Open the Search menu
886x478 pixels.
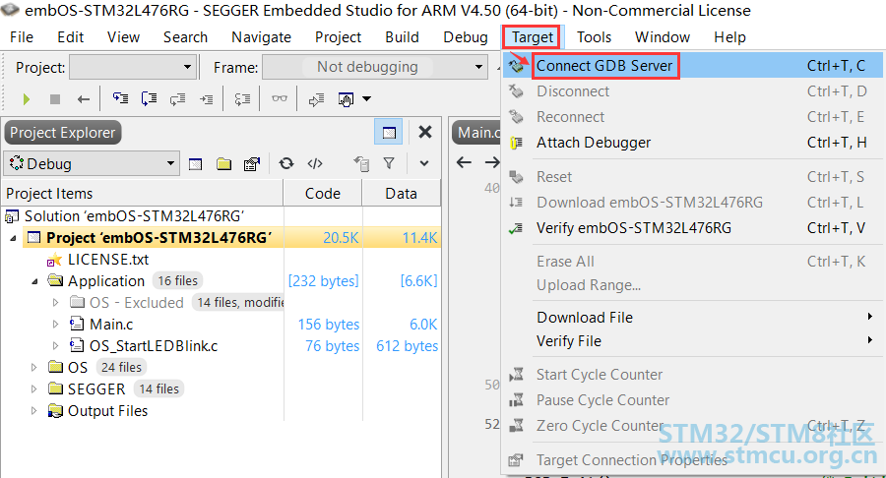click(x=185, y=37)
